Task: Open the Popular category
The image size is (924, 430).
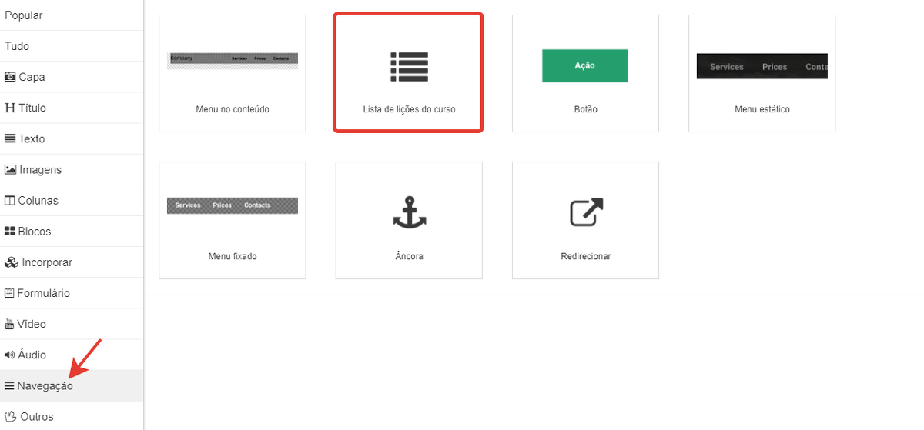Action: tap(24, 15)
